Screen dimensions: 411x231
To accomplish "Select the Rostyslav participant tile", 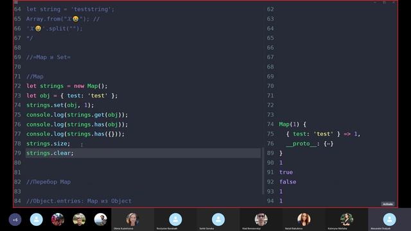I will [x=175, y=219].
